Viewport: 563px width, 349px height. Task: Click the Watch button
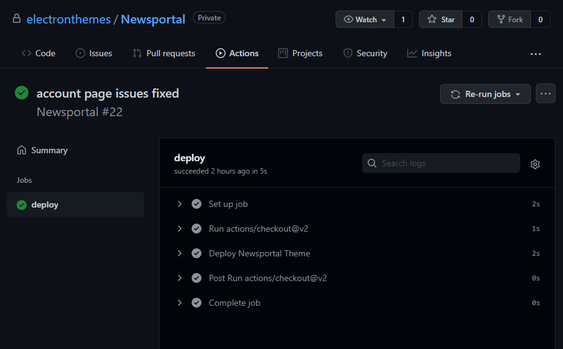click(x=365, y=19)
